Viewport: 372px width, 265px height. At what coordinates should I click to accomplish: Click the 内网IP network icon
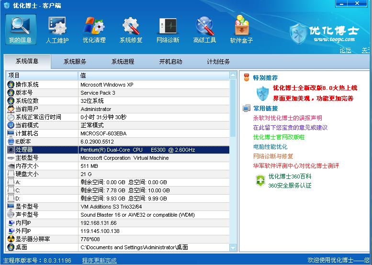pyautogui.click(x=11, y=223)
